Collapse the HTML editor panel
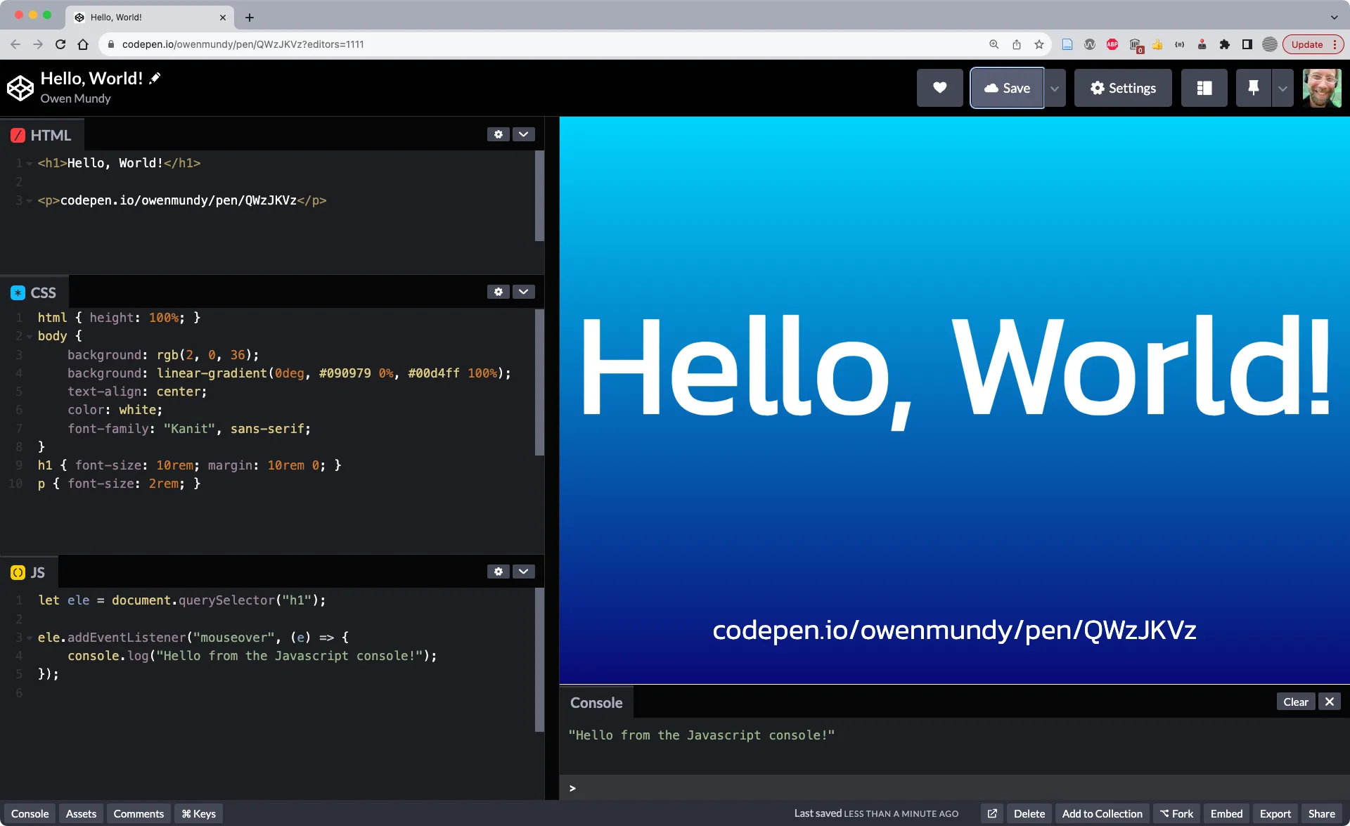The width and height of the screenshot is (1350, 826). pos(523,134)
